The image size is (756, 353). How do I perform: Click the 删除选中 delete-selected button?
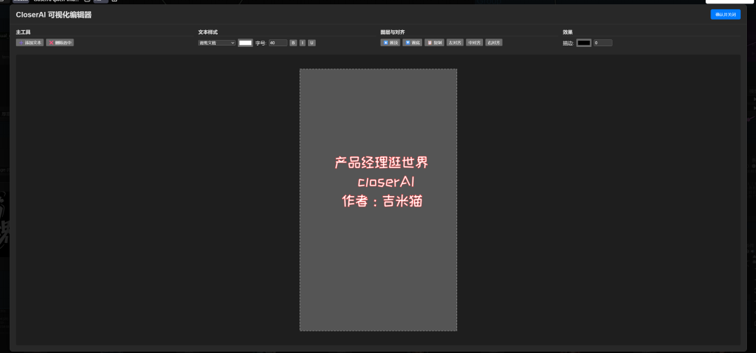click(59, 43)
